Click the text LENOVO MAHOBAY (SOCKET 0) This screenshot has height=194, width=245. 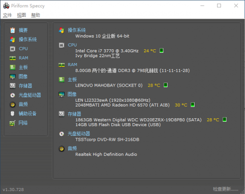pos(109,86)
